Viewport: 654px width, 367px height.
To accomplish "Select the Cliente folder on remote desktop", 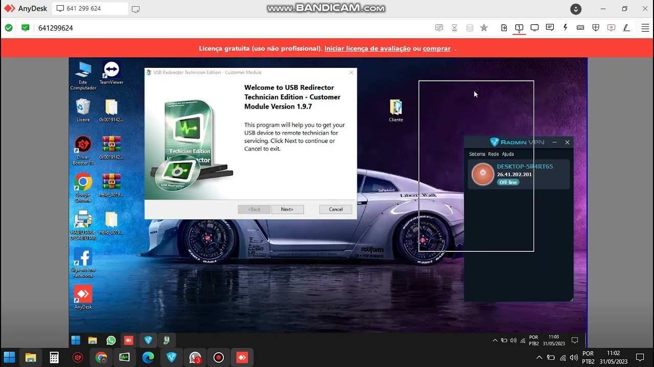I will point(396,111).
